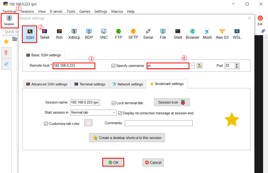This screenshot has height=173, width=268.
Task: Select the Shell session type
Action: pos(178,34)
